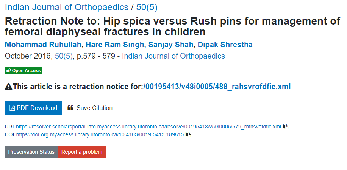The height and width of the screenshot is (170, 347).
Task: Open the DOI 10.4103/0019-5413.189615 link
Action: [x=100, y=134]
